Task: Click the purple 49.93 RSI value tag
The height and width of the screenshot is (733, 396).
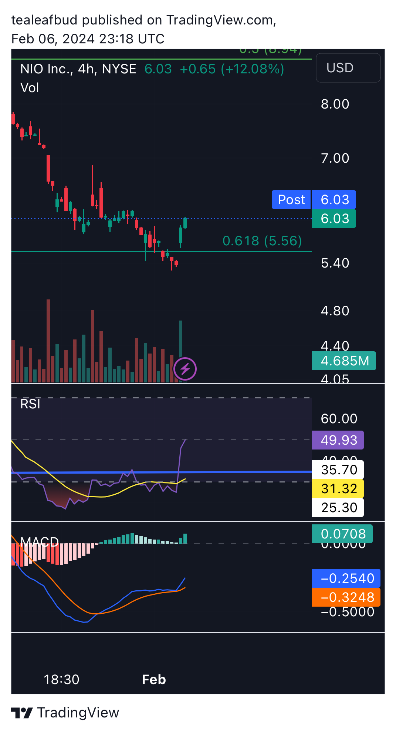Action: pyautogui.click(x=338, y=440)
